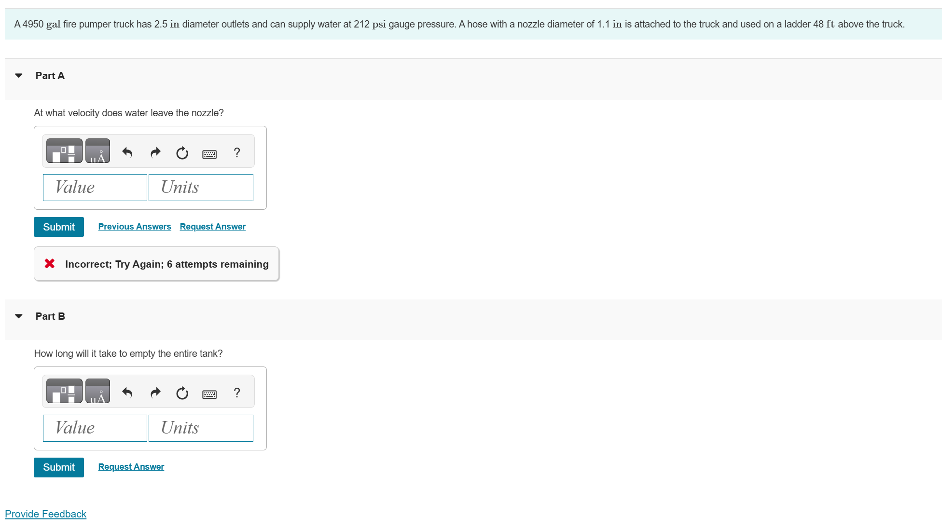Image resolution: width=942 pixels, height=529 pixels.
Task: Open templates tool in Part A toolbar
Action: coord(64,151)
